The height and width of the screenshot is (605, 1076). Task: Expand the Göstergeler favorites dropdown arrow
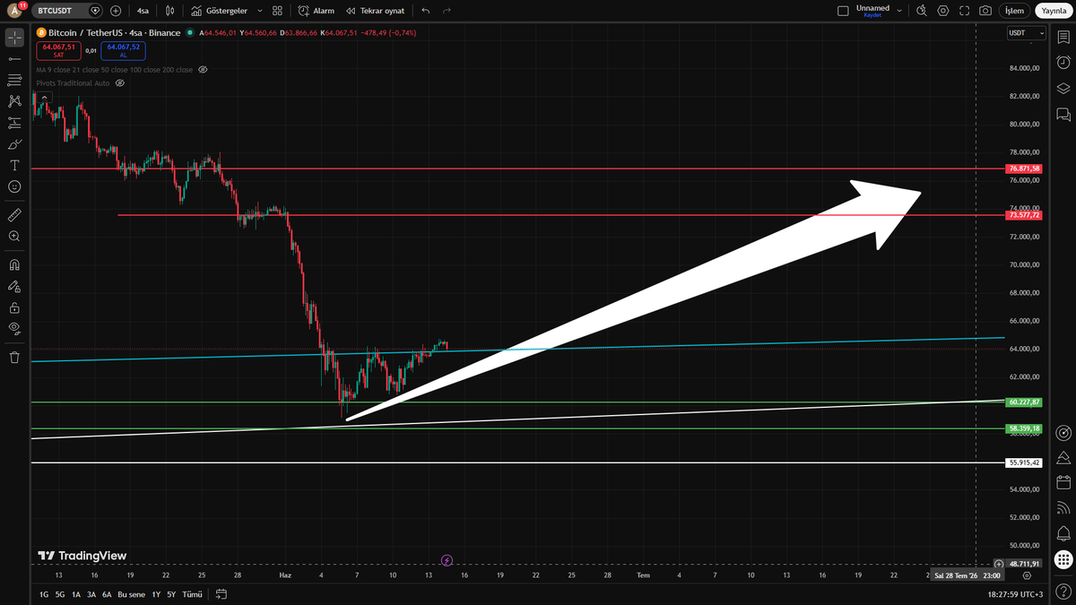259,11
